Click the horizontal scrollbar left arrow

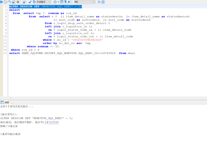(x=10, y=98)
